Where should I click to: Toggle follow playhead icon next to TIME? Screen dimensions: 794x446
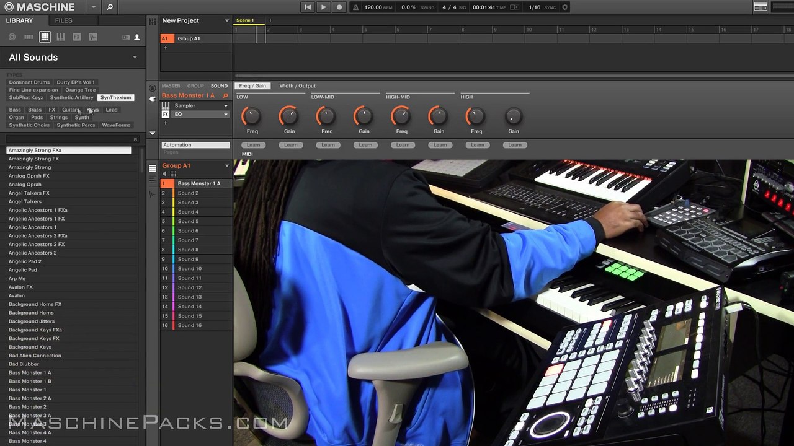click(514, 7)
